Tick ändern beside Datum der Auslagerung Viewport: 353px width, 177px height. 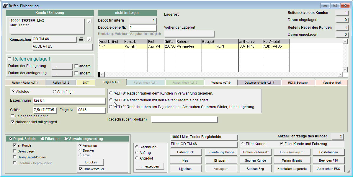coord(76,73)
